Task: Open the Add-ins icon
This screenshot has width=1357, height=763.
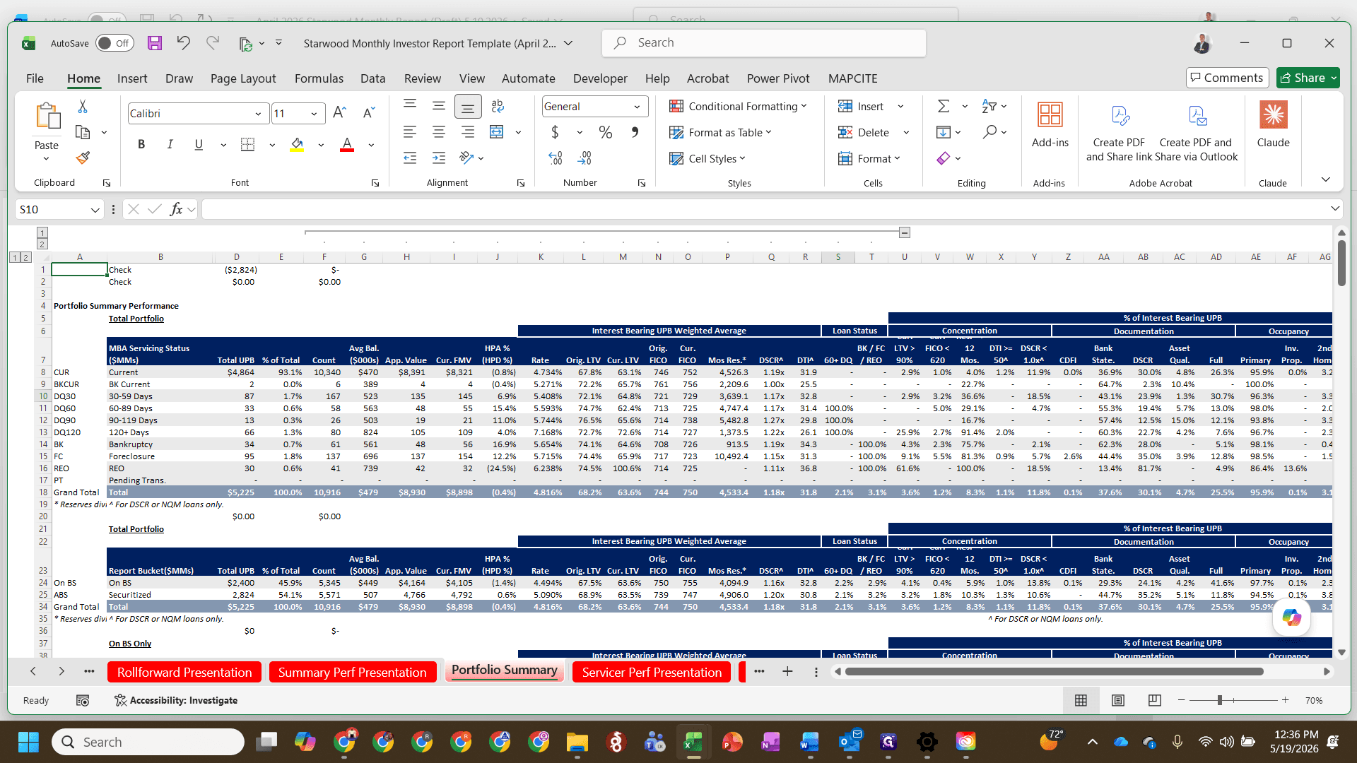Action: [x=1050, y=124]
